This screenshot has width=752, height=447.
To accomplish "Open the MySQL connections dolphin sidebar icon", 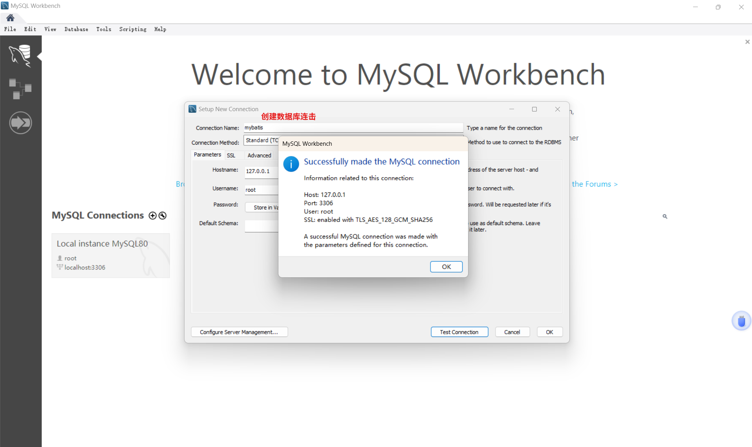I will [x=20, y=56].
